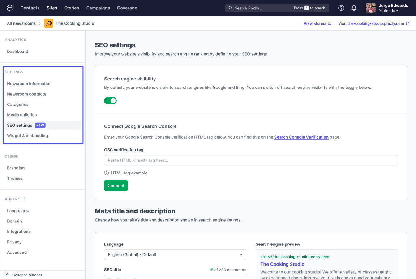Open Privacy settings
Viewport: 416px width, 279px height.
(14, 242)
